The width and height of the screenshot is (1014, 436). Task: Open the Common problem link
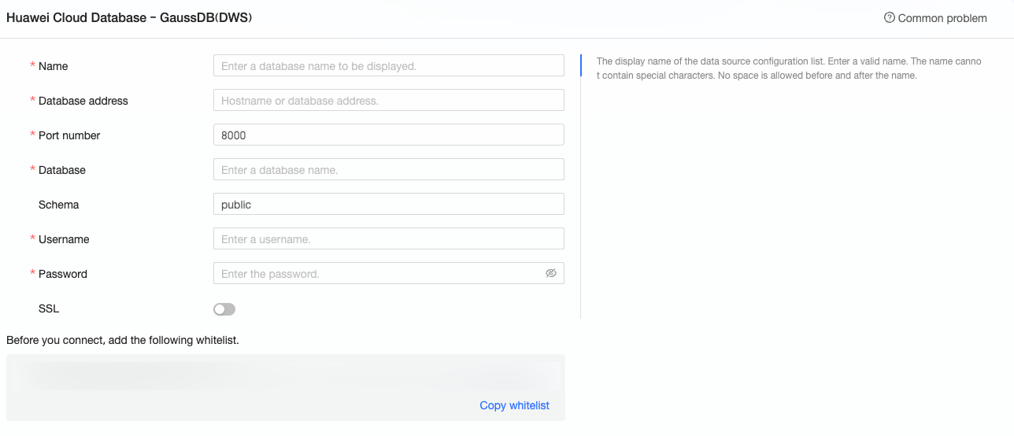tap(942, 18)
